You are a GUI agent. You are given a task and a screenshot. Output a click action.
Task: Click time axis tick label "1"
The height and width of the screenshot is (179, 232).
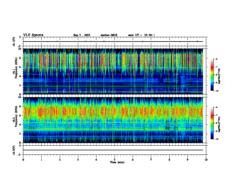41,160
